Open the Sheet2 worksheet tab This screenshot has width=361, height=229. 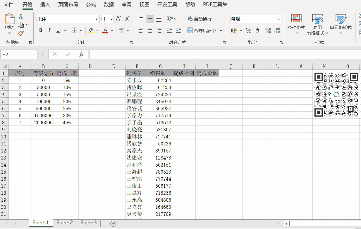[x=64, y=223]
